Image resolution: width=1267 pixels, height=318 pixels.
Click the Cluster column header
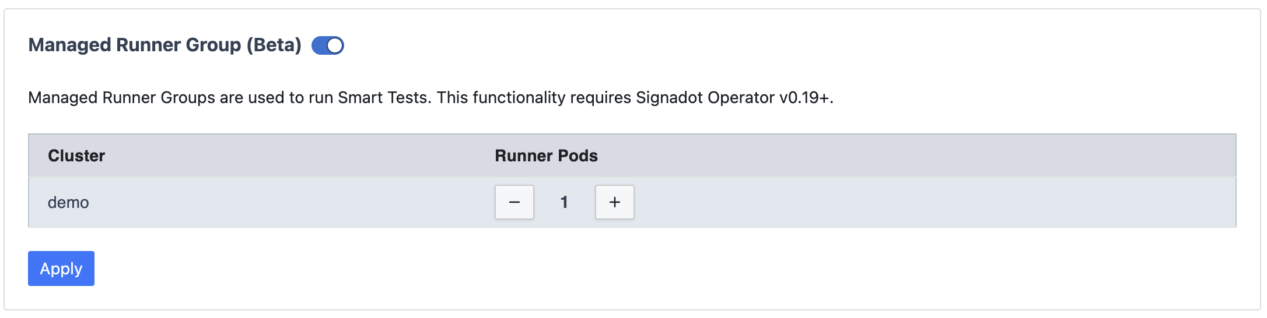click(x=76, y=156)
